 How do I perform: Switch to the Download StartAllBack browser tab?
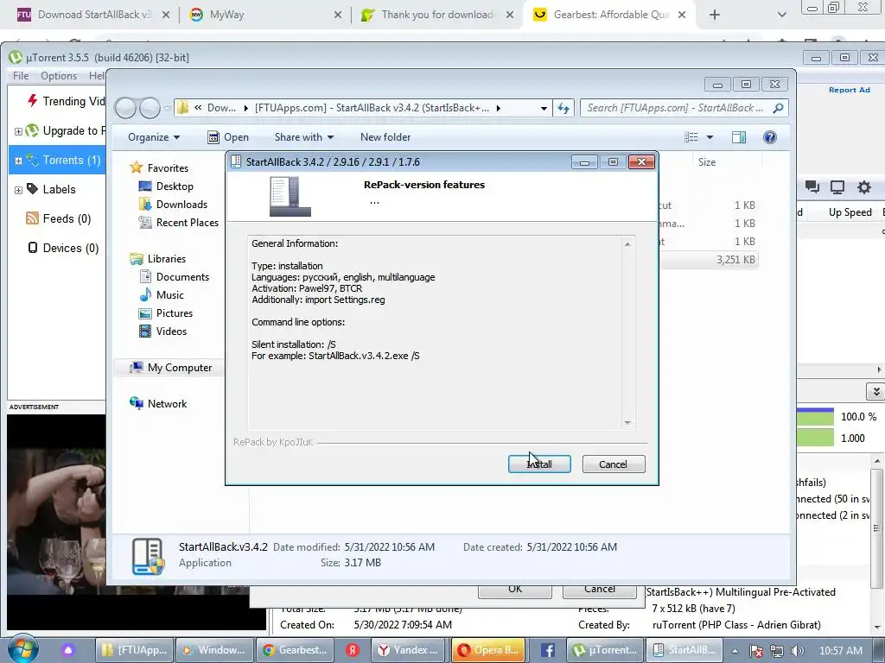[94, 15]
